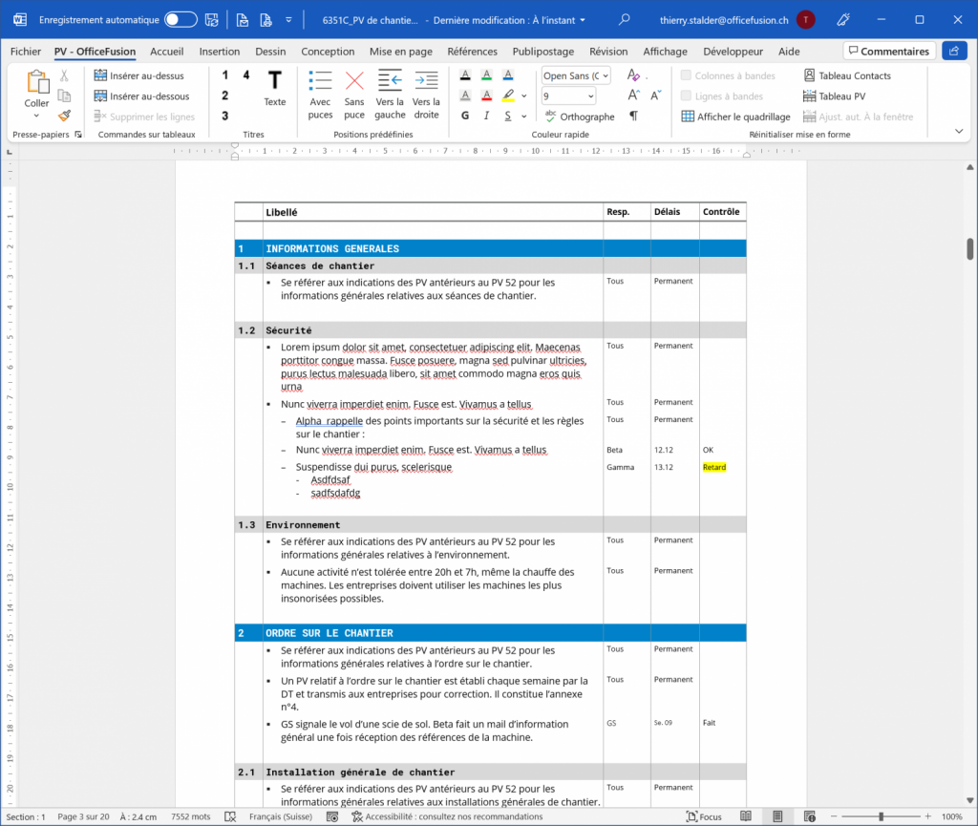This screenshot has width=978, height=826.
Task: Increase font size
Action: 634,95
